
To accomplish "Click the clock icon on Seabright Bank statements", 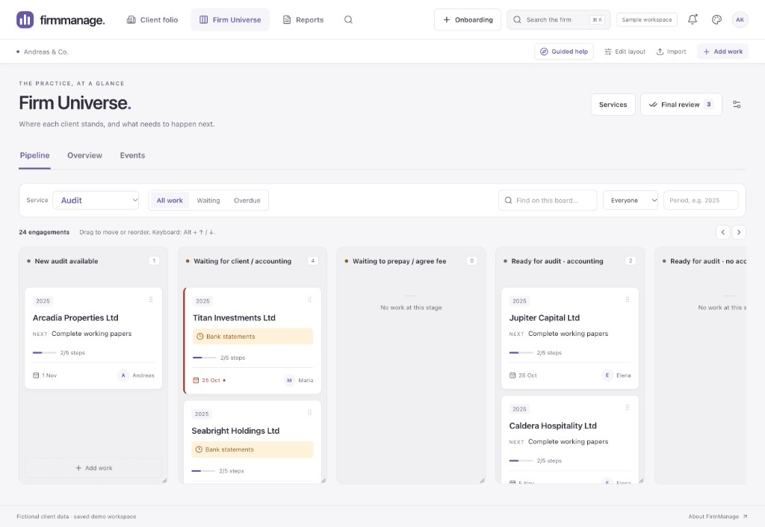I will pyautogui.click(x=199, y=449).
